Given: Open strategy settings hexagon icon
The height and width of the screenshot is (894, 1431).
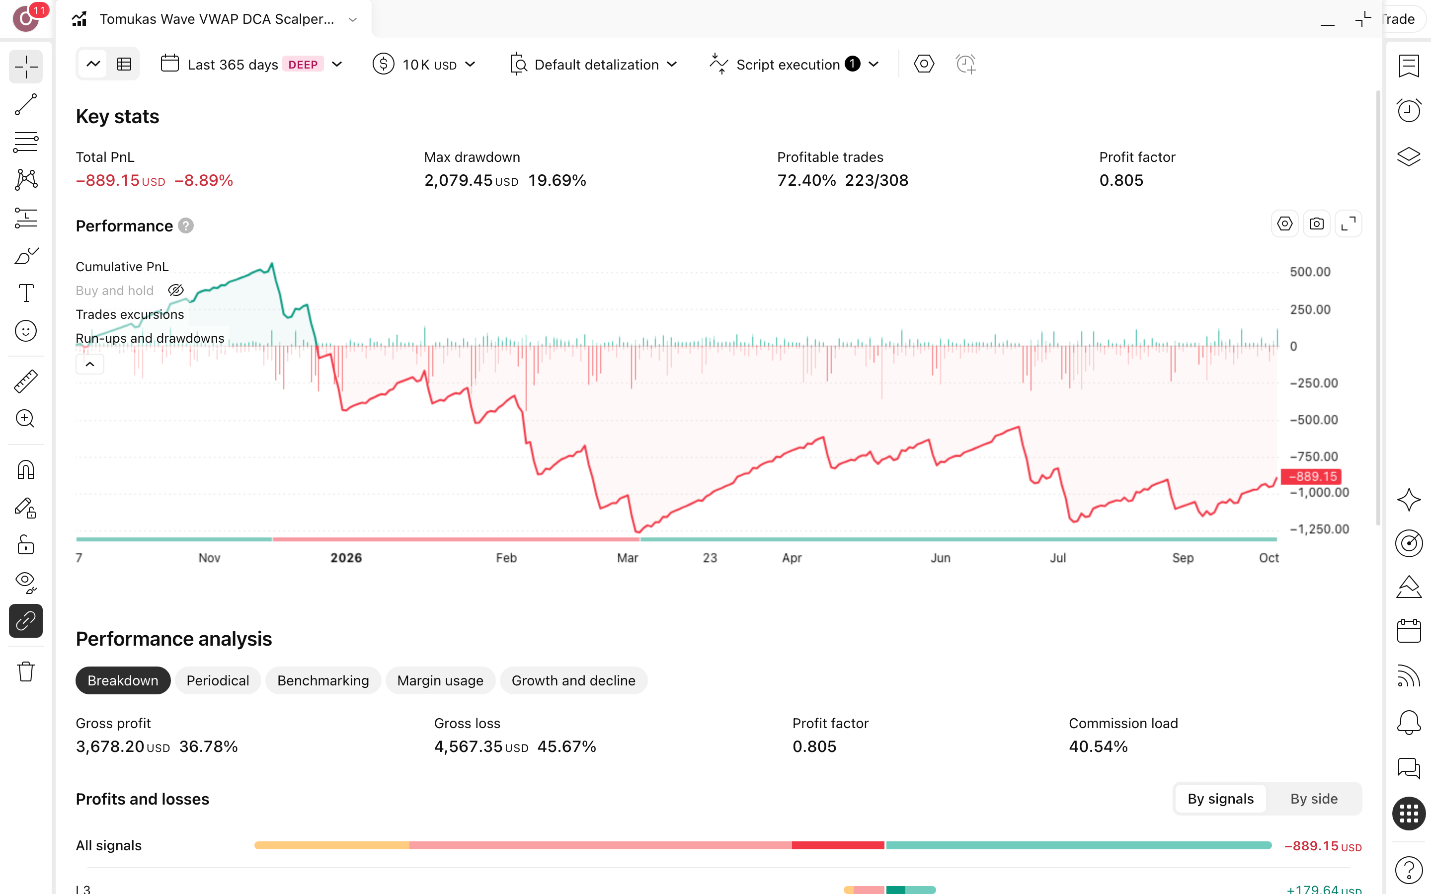Looking at the screenshot, I should click(924, 64).
